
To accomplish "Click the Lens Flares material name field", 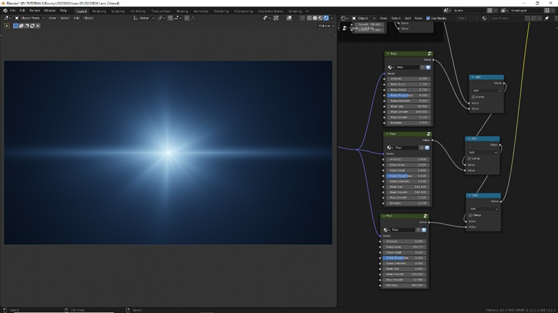I will pos(507,18).
